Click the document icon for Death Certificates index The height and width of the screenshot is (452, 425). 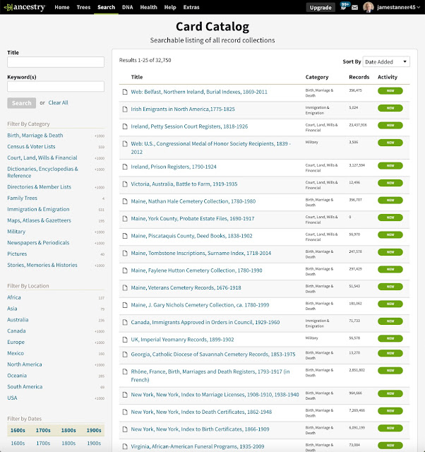coord(125,412)
